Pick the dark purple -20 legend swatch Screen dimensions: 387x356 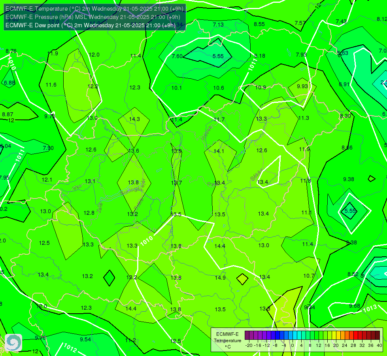tap(247, 335)
